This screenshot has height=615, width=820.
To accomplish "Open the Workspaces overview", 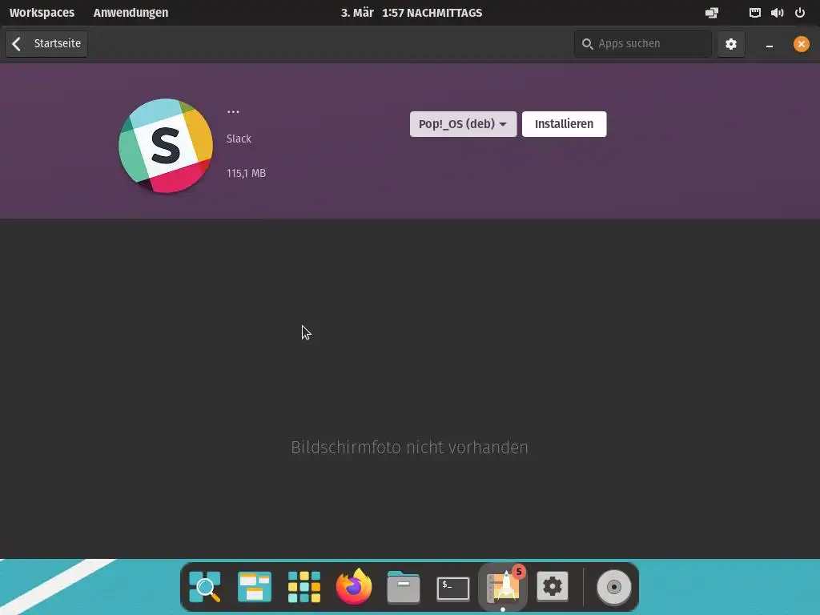I will coord(42,13).
